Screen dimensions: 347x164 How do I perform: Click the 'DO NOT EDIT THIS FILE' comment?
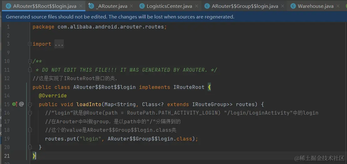coord(126,70)
